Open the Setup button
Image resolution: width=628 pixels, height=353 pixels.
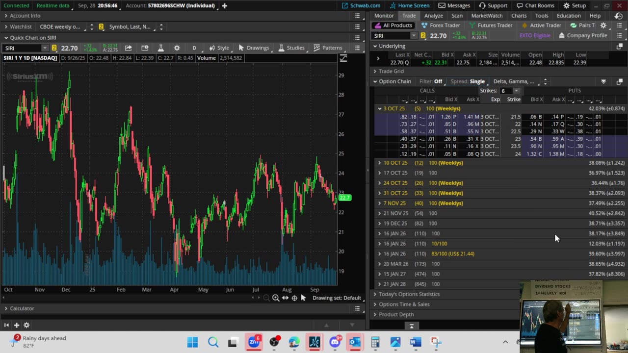(575, 6)
